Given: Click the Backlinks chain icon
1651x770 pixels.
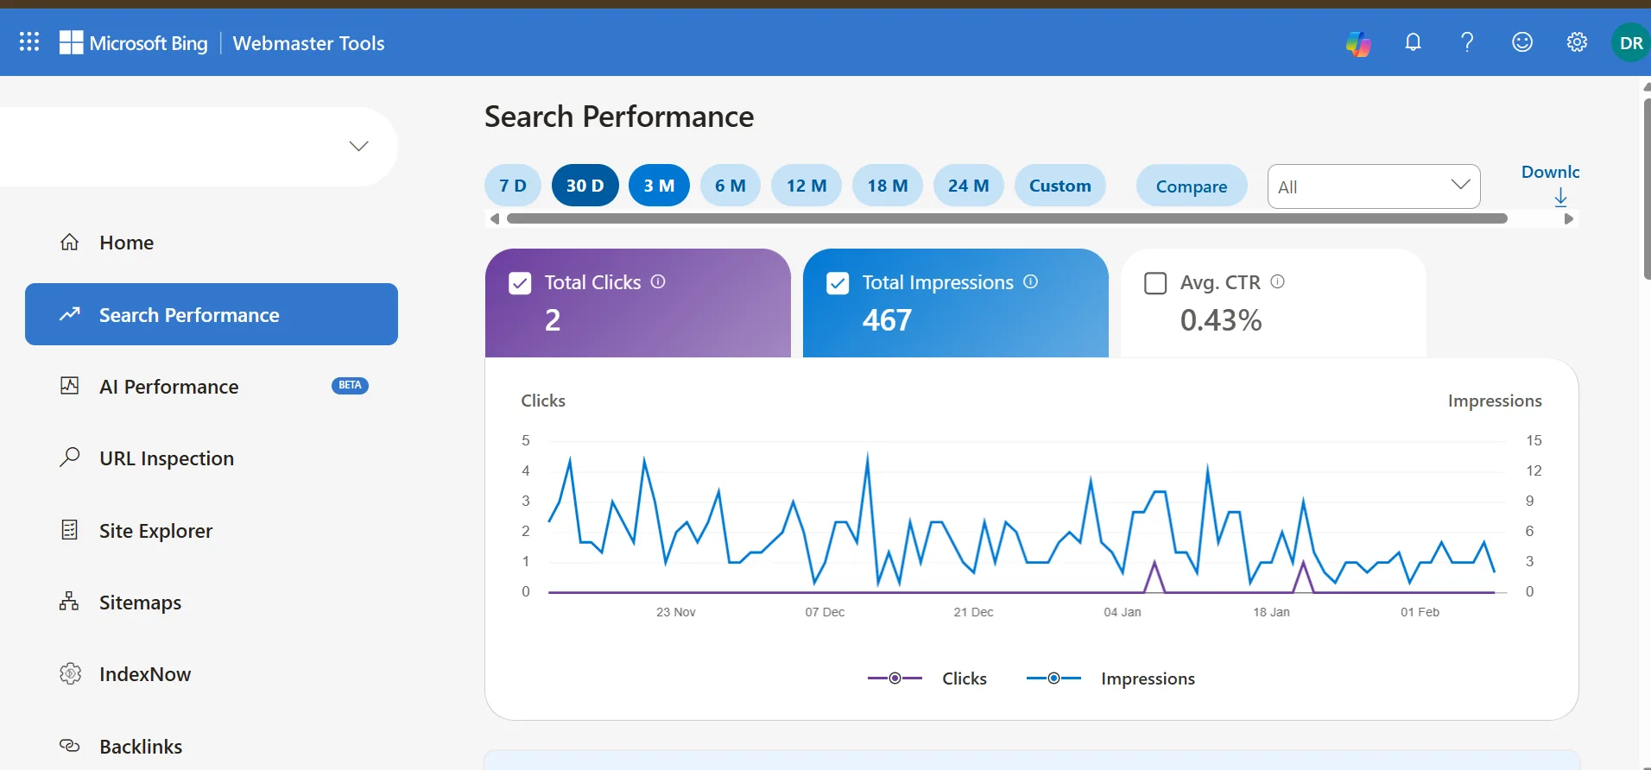Looking at the screenshot, I should (69, 745).
